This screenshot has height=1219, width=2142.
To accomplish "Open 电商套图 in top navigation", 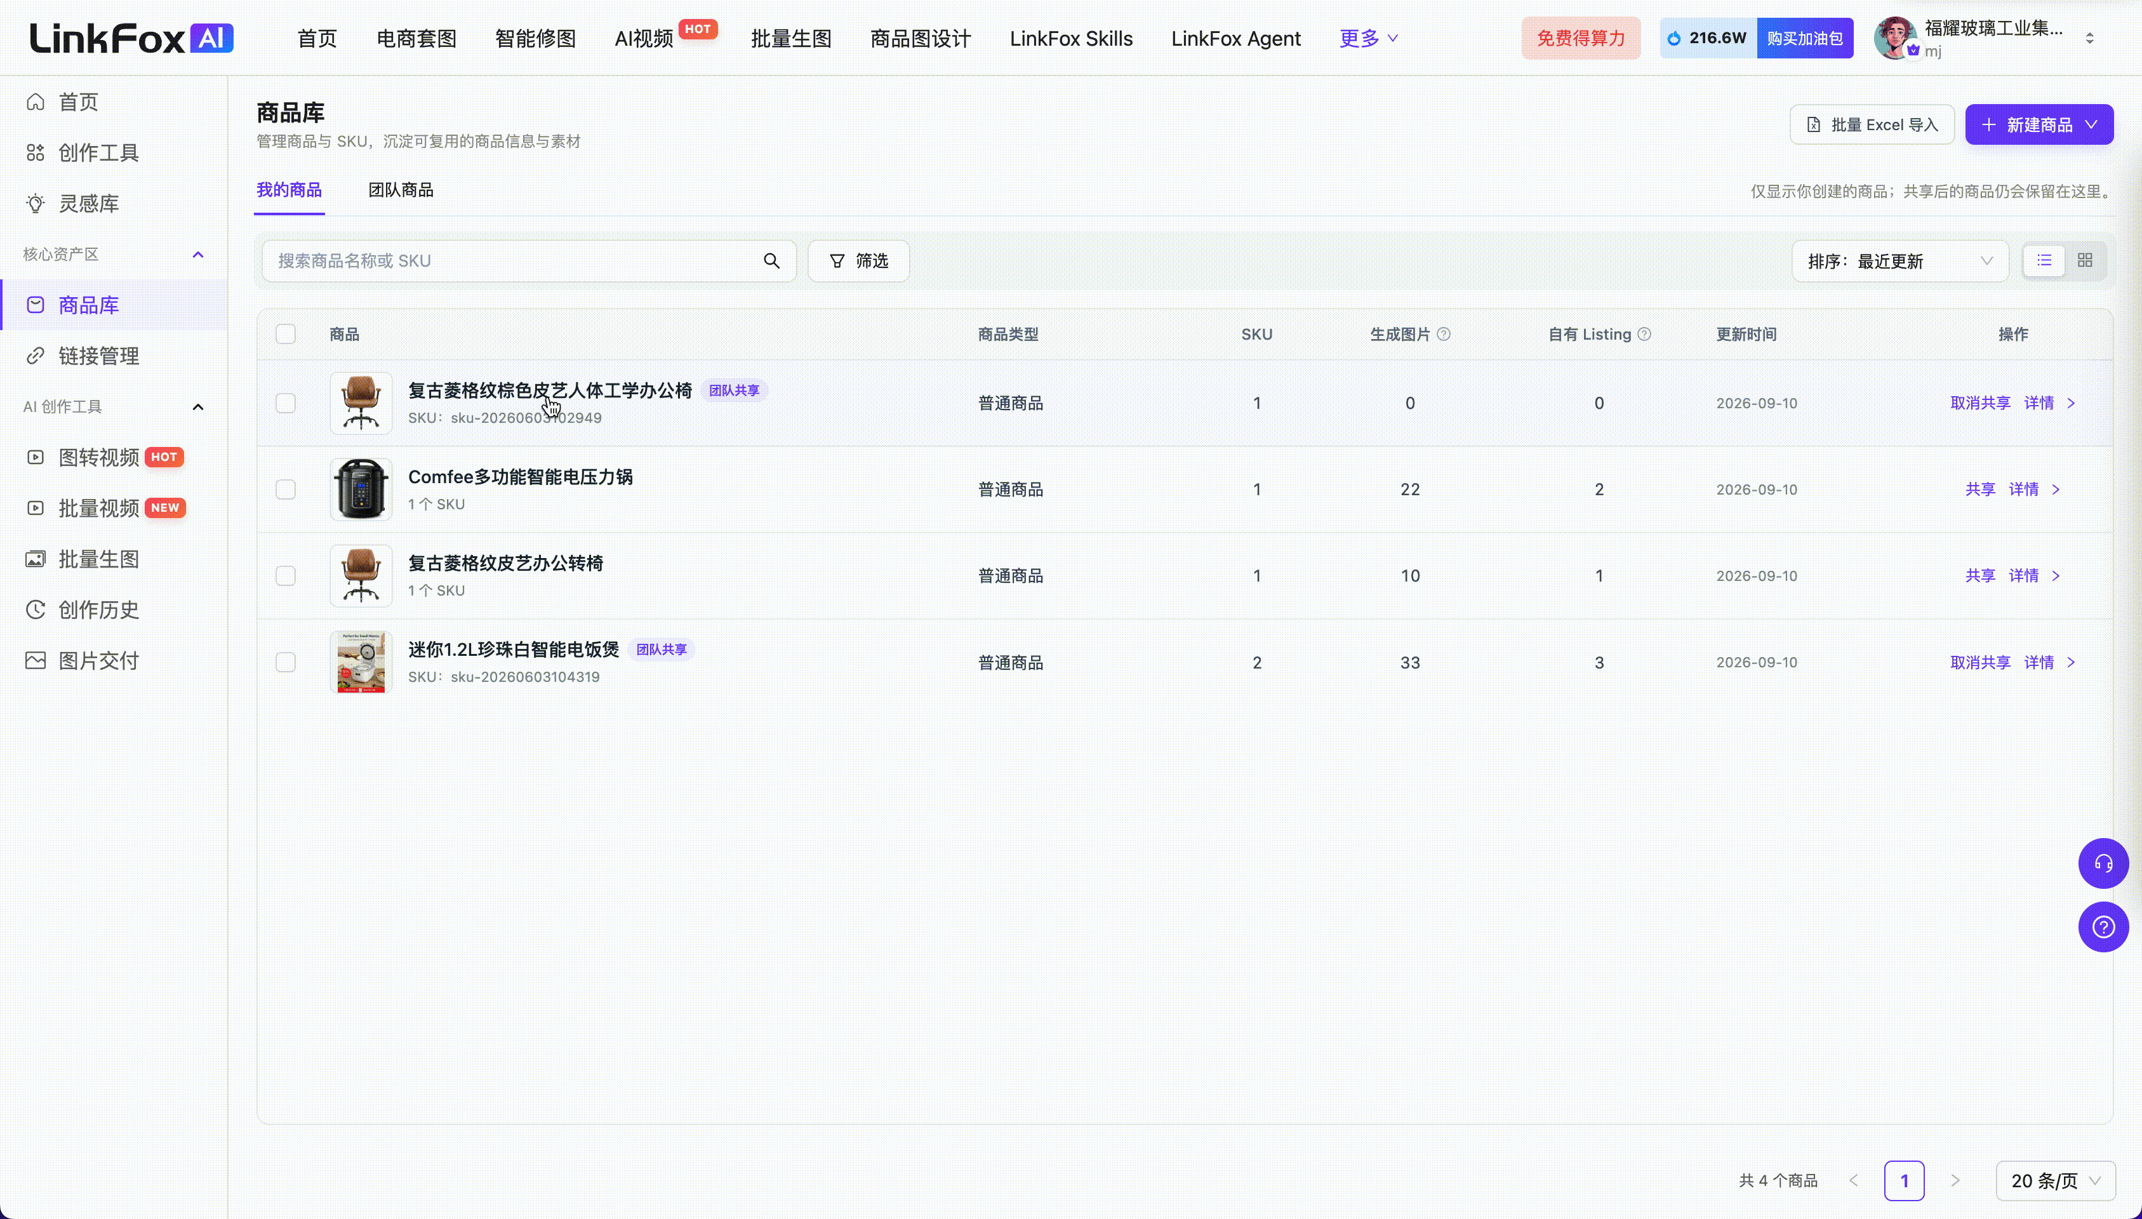I will point(416,39).
